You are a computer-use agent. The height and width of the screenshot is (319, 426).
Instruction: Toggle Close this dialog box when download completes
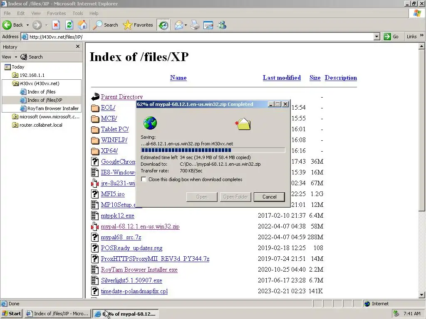point(144,179)
